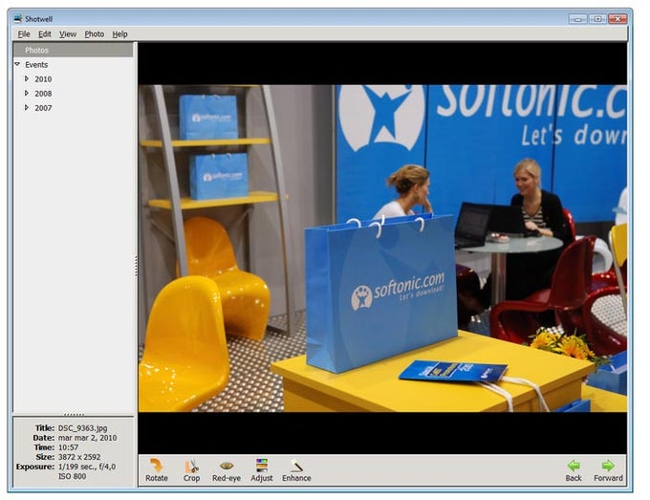Open the Photo menu
The height and width of the screenshot is (500, 650).
click(94, 34)
